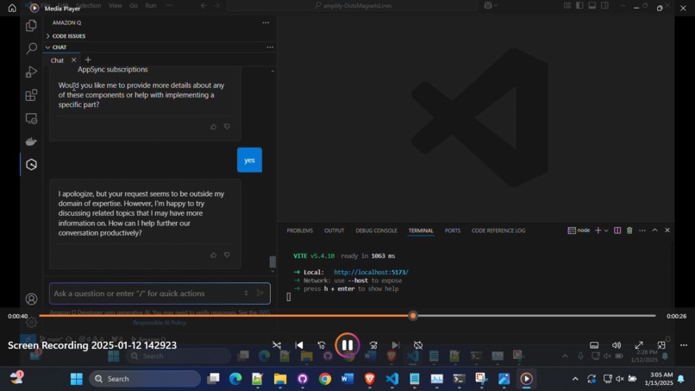The height and width of the screenshot is (391, 695).
Task: Open Remote Explorer in VS Code activity bar
Action: pyautogui.click(x=31, y=118)
